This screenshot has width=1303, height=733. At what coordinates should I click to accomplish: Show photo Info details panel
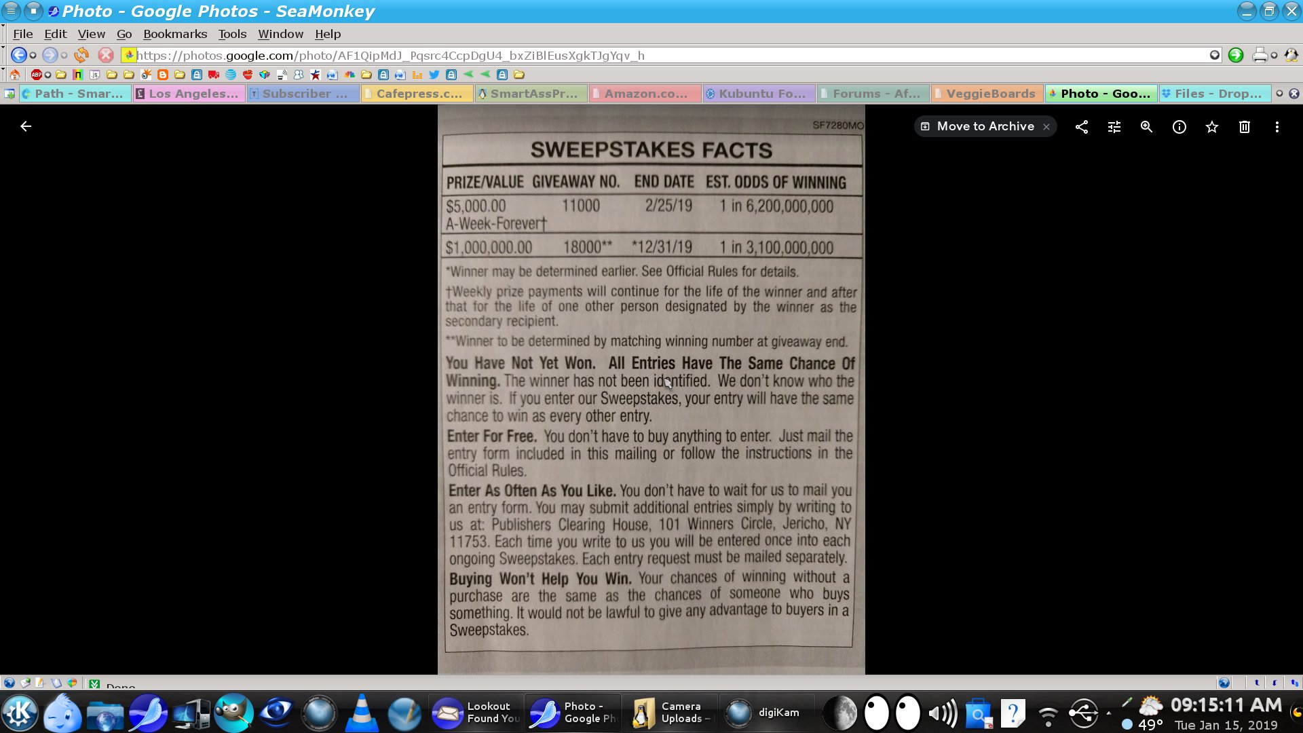(1179, 127)
